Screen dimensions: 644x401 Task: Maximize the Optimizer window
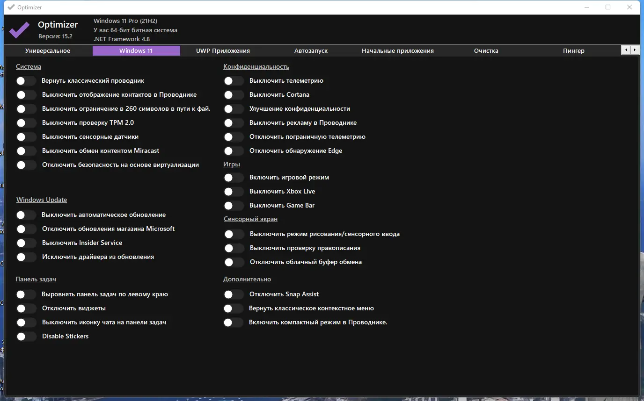(608, 7)
